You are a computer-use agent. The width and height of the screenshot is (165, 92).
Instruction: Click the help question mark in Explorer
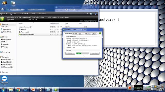pos(95,14)
